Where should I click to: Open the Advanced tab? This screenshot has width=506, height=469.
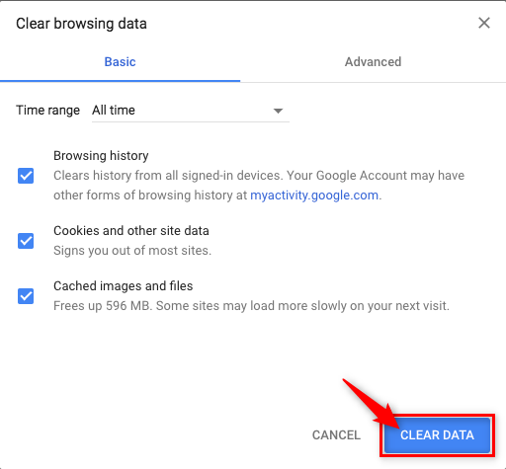click(x=373, y=62)
